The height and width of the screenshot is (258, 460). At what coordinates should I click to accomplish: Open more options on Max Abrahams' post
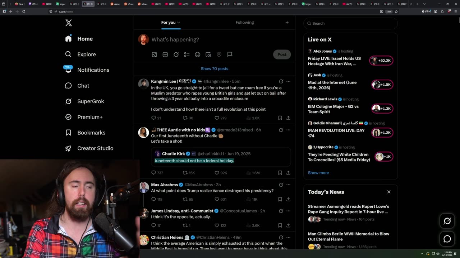tap(288, 185)
